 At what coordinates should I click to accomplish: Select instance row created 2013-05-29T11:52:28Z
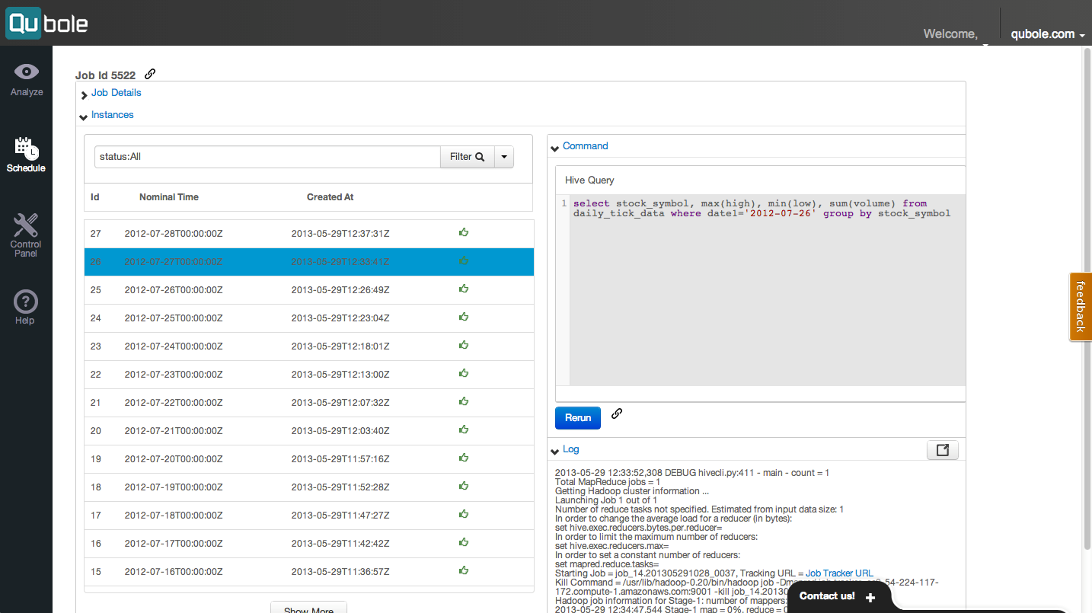[308, 487]
